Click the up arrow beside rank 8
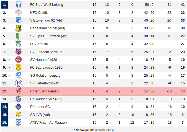187x132 pixels. (9, 60)
